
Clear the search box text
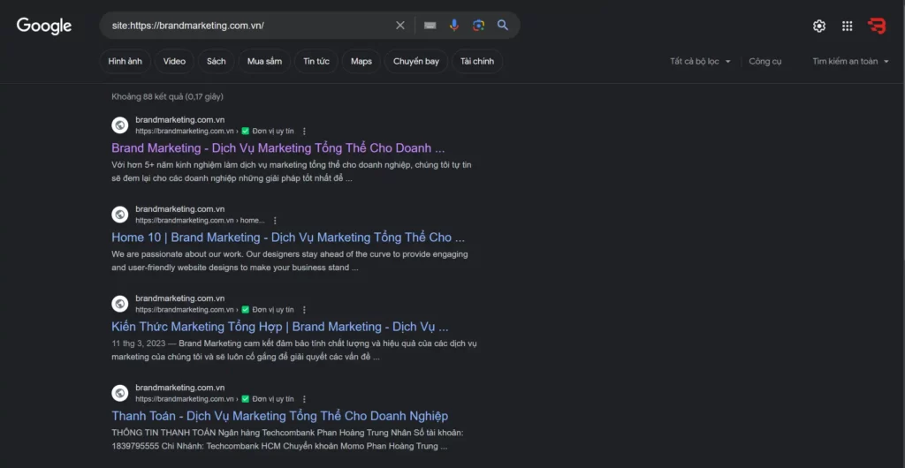(400, 26)
